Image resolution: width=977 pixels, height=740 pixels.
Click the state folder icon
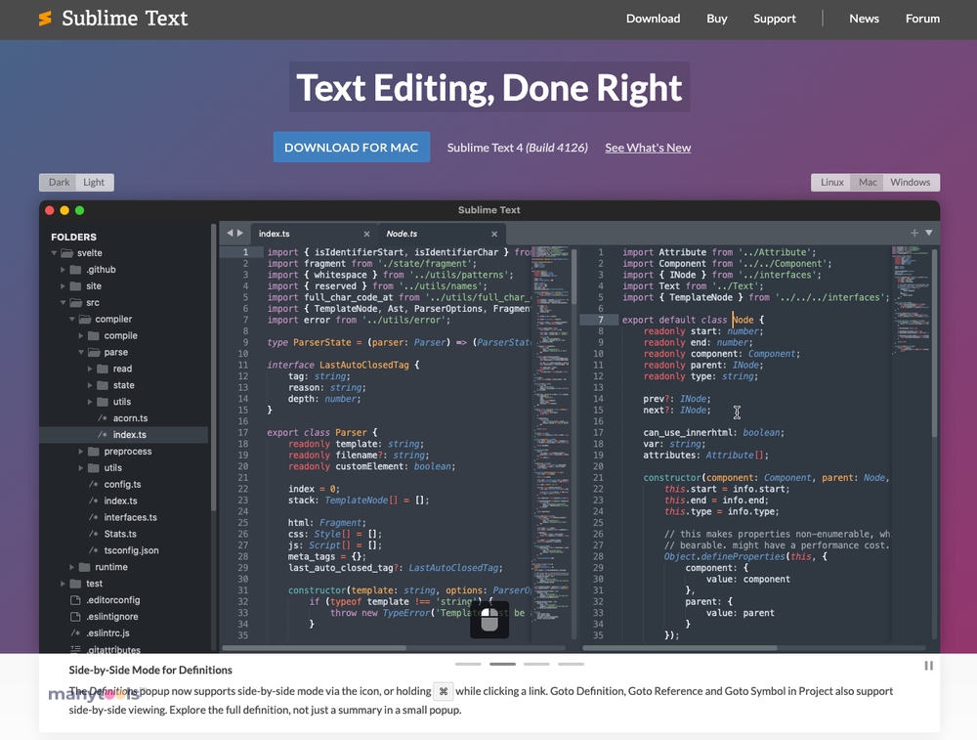tap(103, 385)
